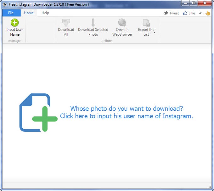Switch to the Help tab

(x=45, y=13)
